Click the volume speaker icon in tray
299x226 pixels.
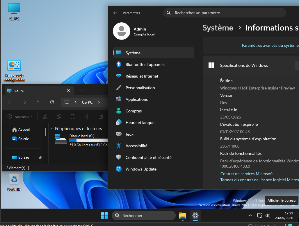coord(268,216)
